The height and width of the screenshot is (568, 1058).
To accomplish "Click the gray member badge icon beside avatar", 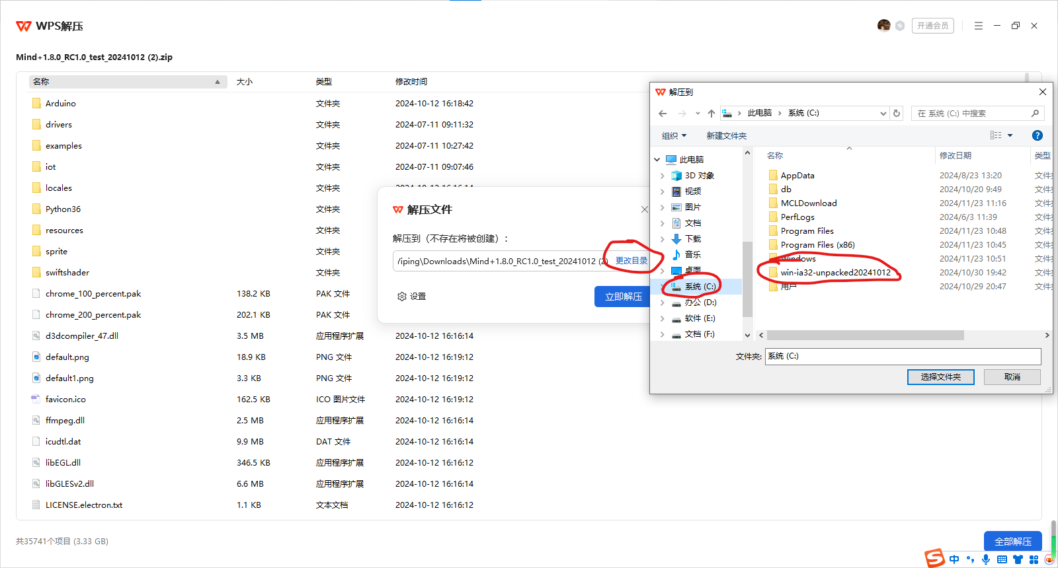I will (x=900, y=26).
